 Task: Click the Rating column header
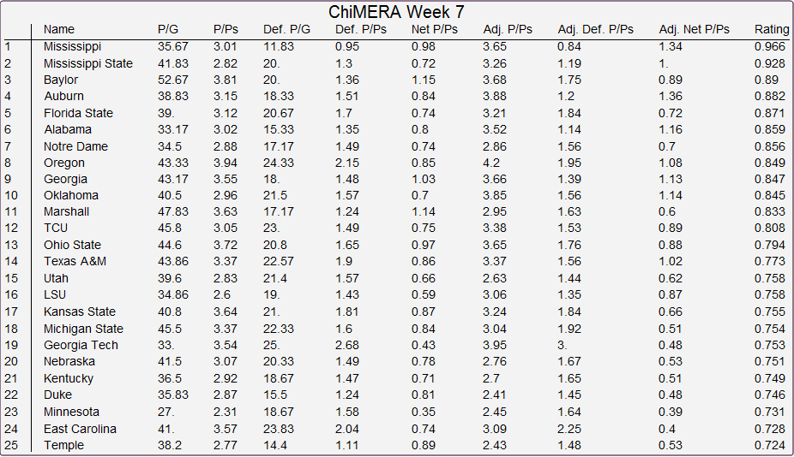pyautogui.click(x=771, y=29)
